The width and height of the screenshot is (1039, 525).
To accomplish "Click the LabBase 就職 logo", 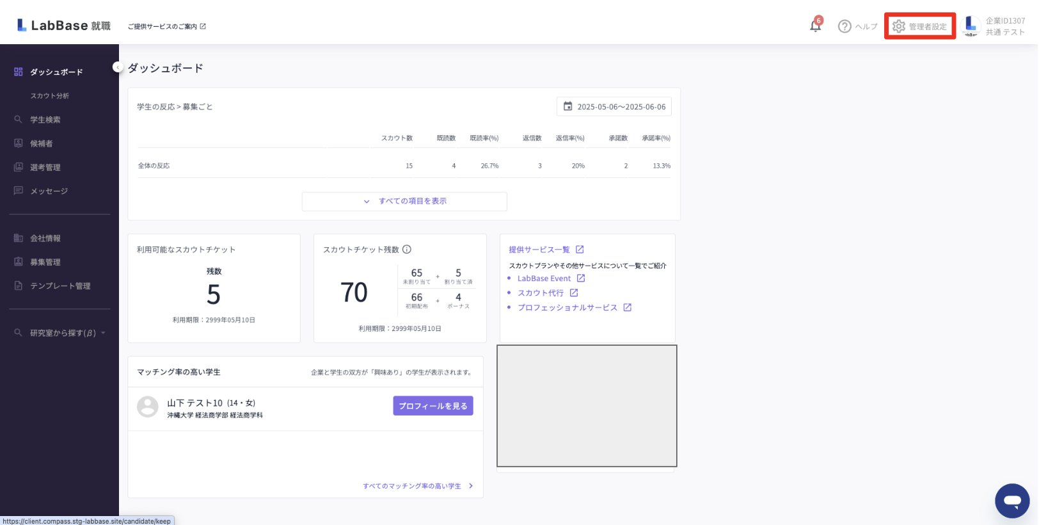I will click(63, 26).
